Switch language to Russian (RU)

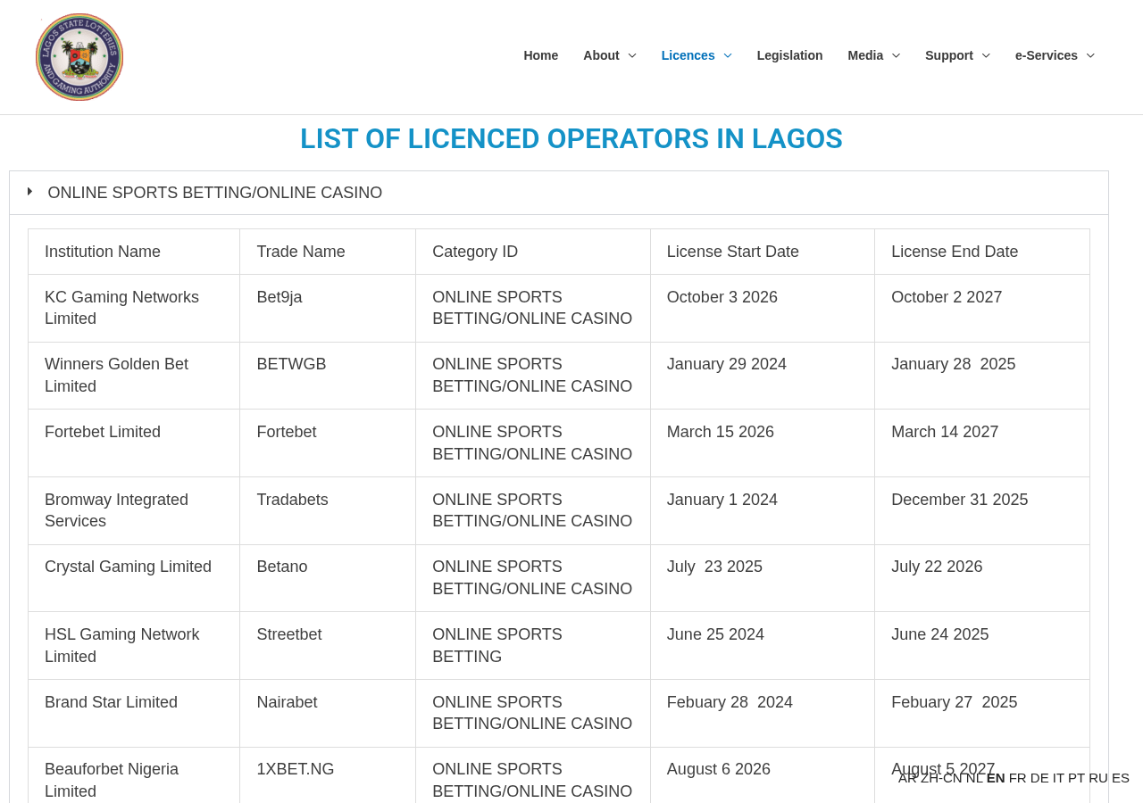1098,778
